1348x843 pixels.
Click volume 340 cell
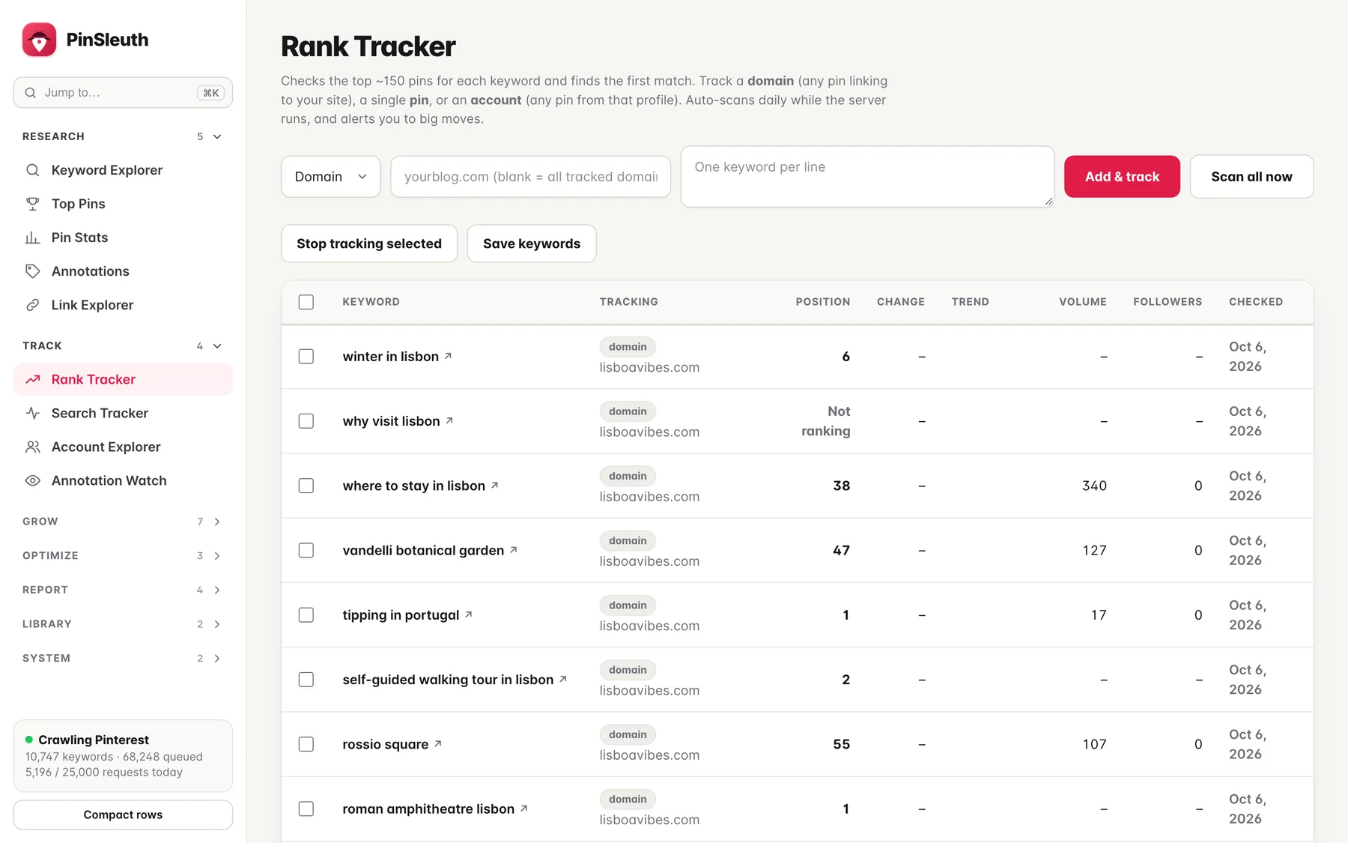click(x=1094, y=486)
